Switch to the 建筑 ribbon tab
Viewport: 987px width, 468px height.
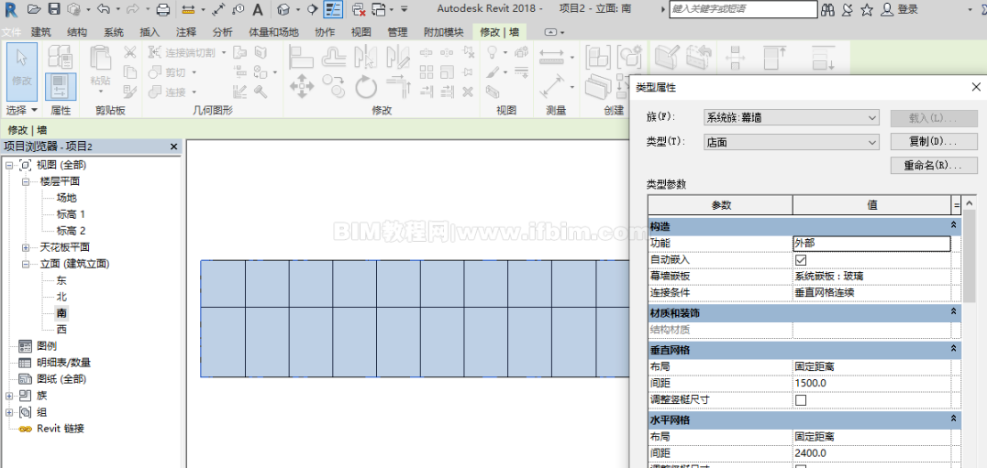tap(41, 33)
